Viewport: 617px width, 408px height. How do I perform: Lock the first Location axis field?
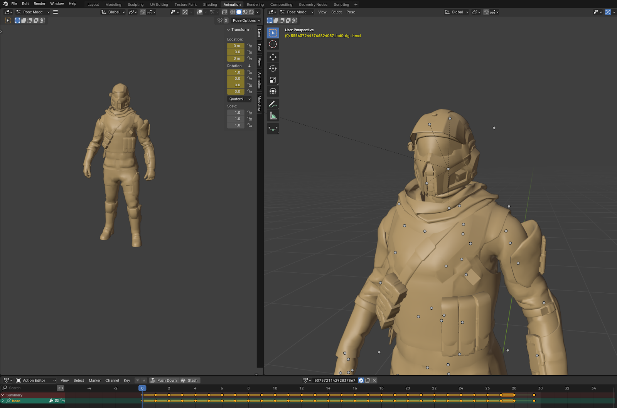tap(249, 46)
